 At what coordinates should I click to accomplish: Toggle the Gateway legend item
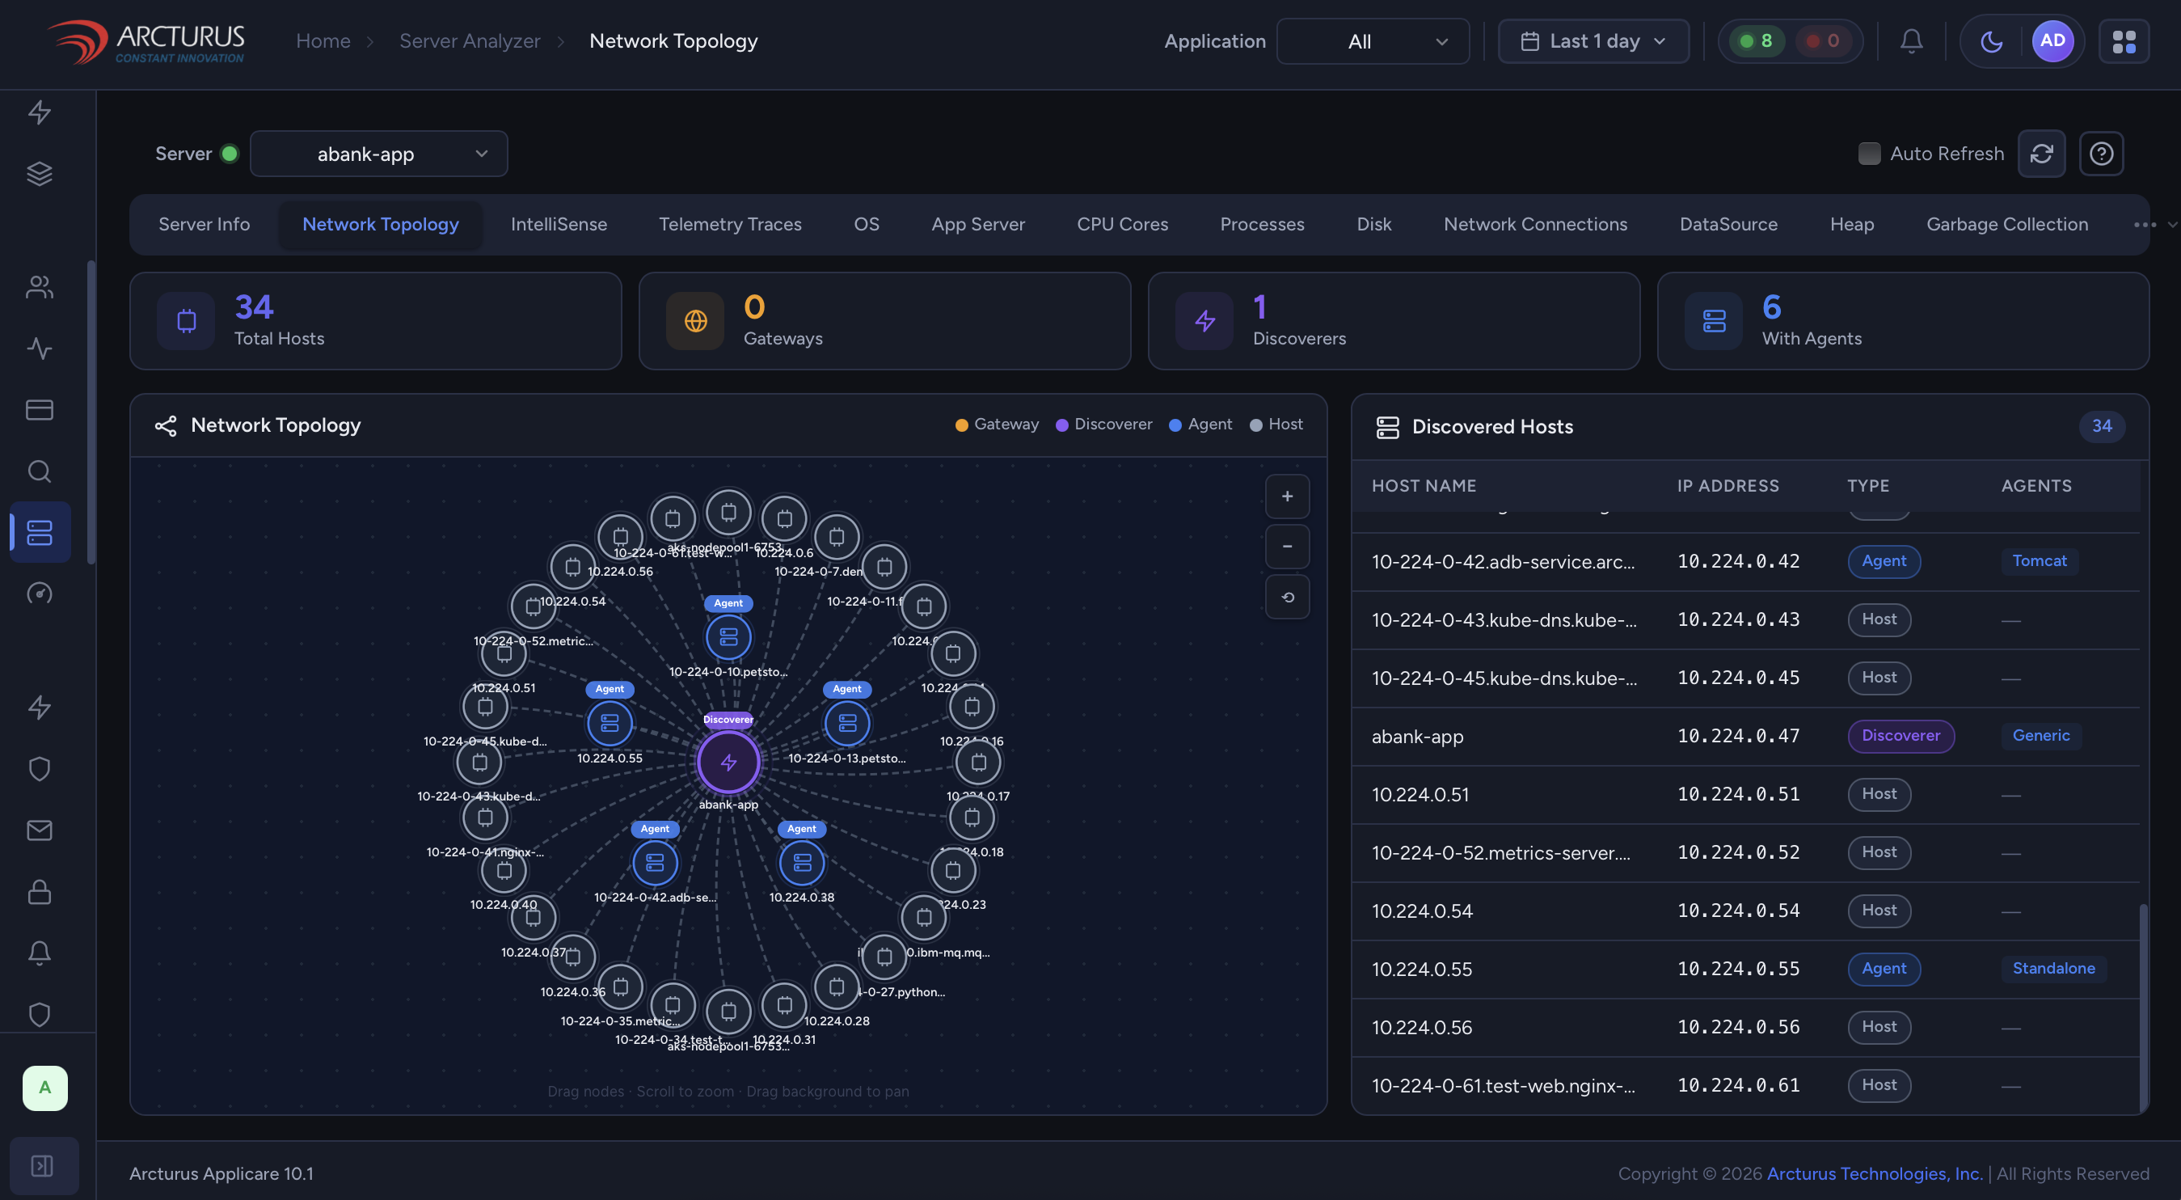tap(997, 425)
